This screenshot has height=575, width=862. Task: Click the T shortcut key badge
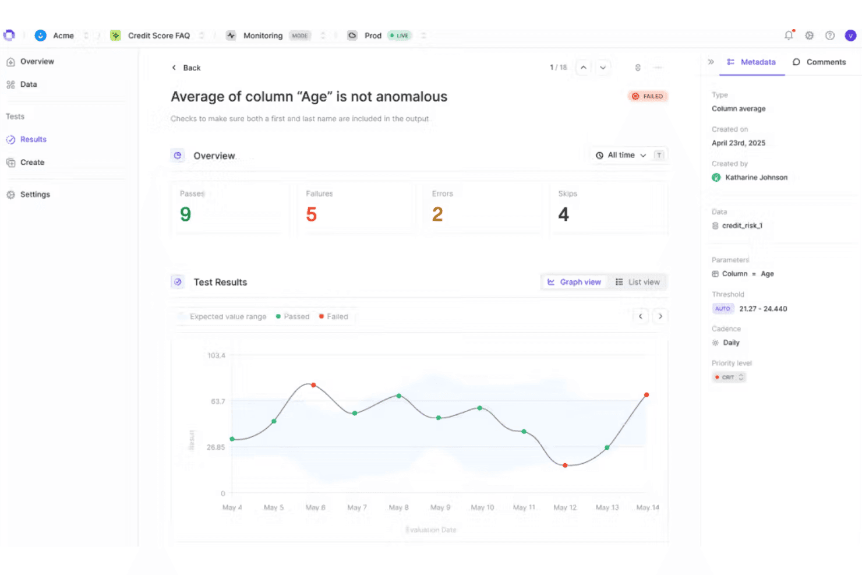(659, 155)
